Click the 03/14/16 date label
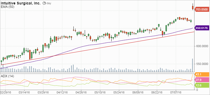 click(24, 92)
